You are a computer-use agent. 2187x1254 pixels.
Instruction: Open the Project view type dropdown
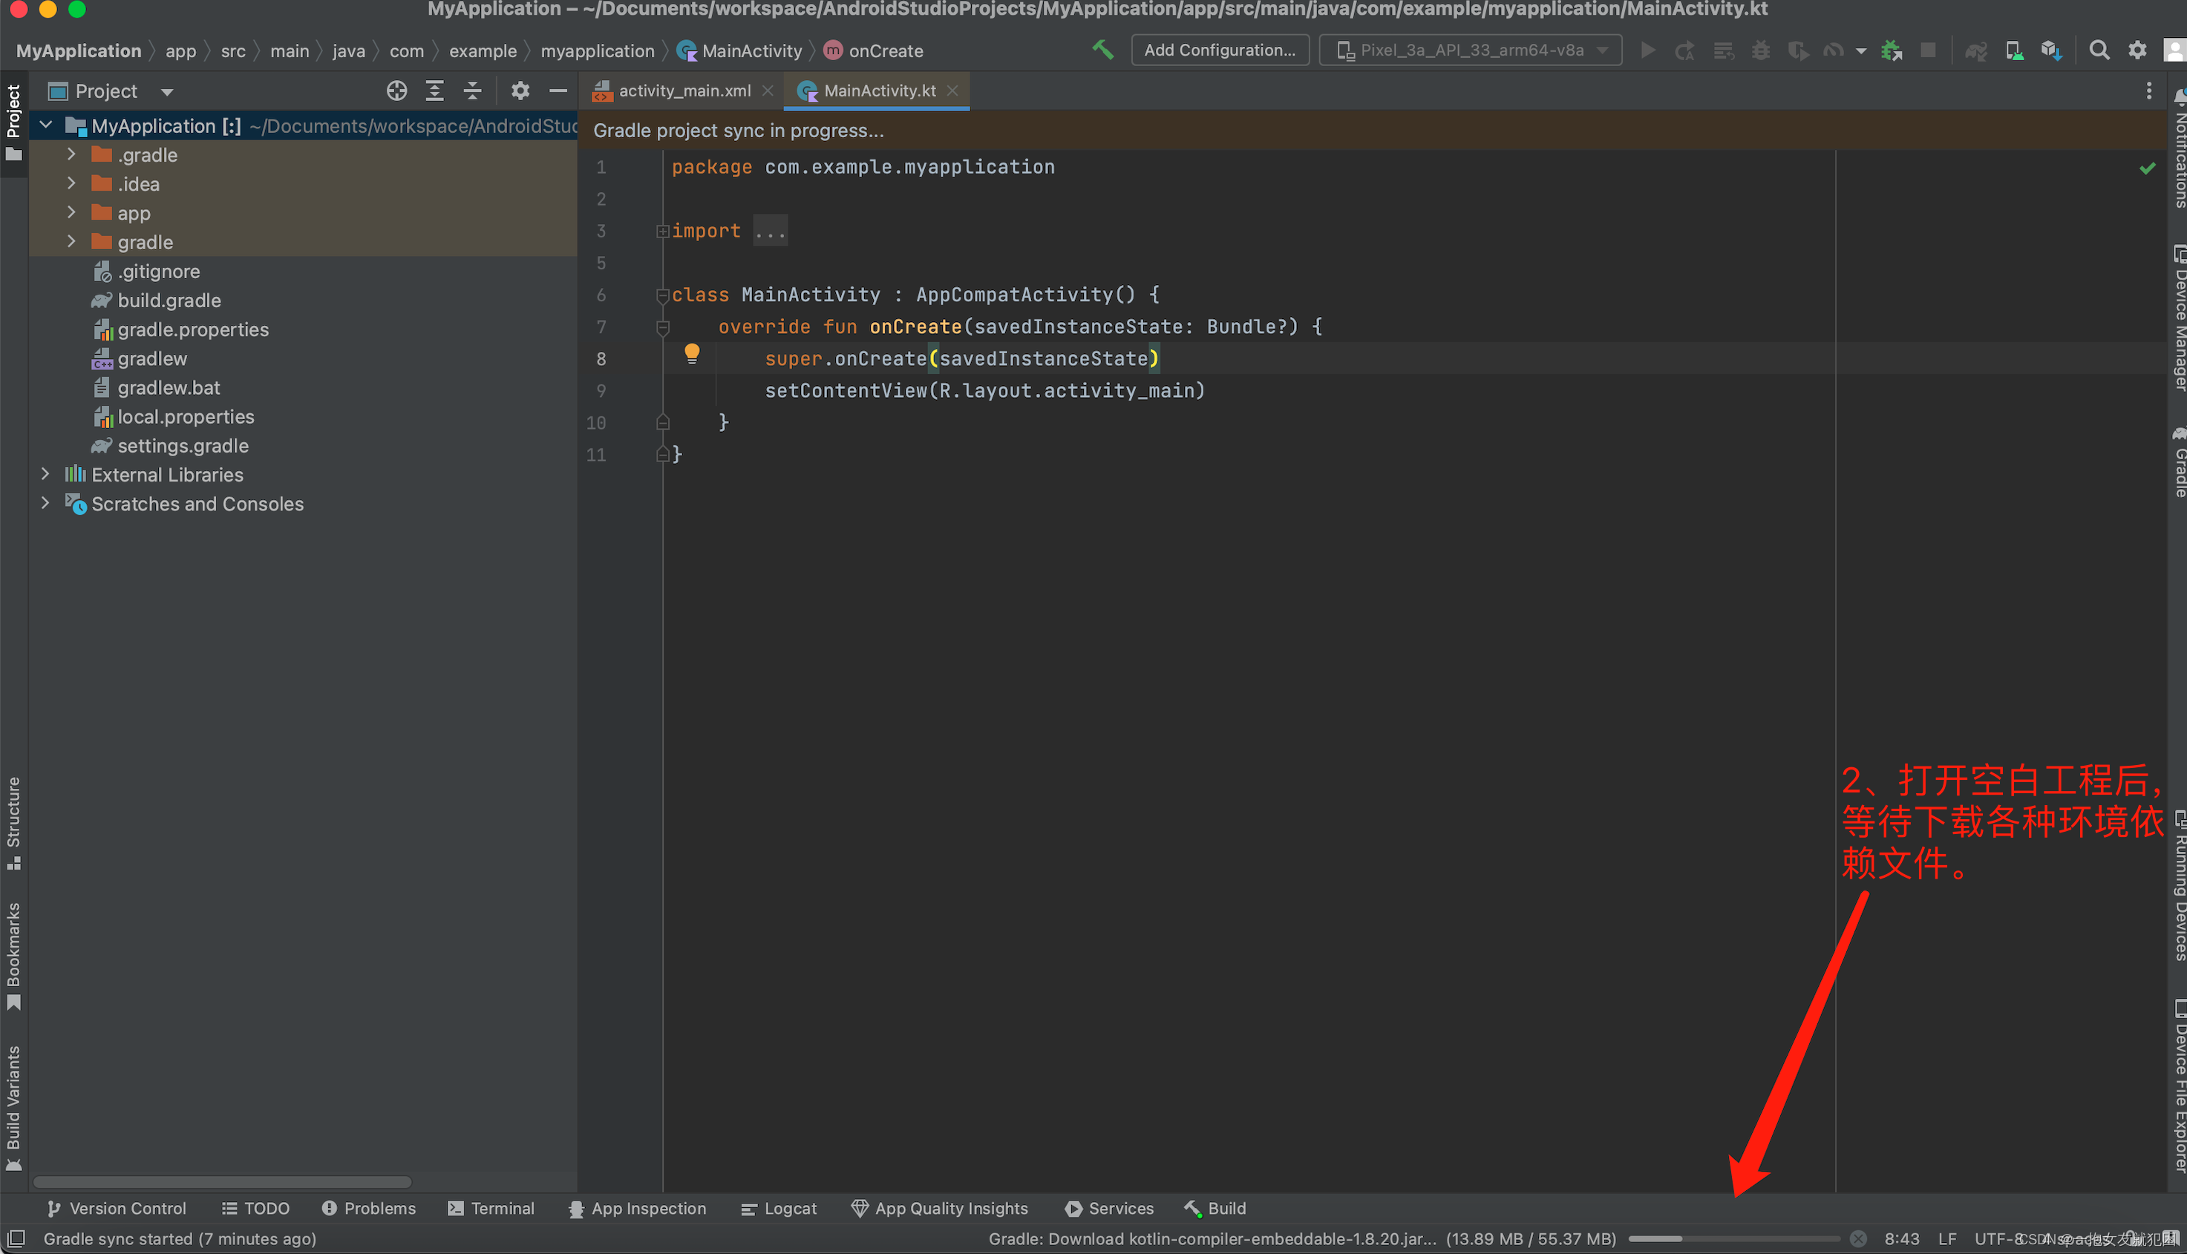[112, 91]
